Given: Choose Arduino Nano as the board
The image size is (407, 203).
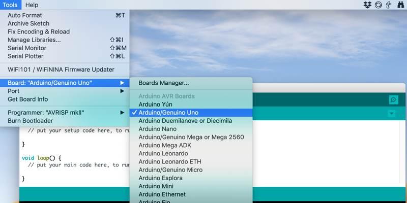Looking at the screenshot, I should click(x=157, y=129).
